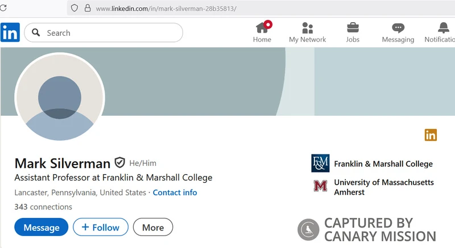
Task: Expand the More actions menu
Action: [x=153, y=228]
